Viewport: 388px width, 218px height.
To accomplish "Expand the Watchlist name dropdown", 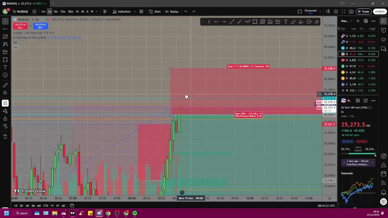I will pyautogui.click(x=351, y=21).
